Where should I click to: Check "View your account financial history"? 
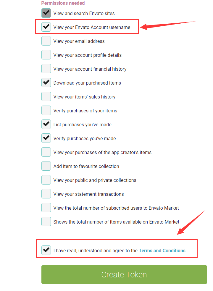[x=46, y=69]
